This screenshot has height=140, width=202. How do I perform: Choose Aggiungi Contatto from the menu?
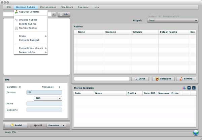pyautogui.click(x=29, y=12)
